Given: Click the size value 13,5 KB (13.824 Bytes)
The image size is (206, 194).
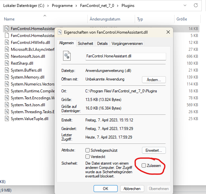Looking at the screenshot, I should coord(103,100).
